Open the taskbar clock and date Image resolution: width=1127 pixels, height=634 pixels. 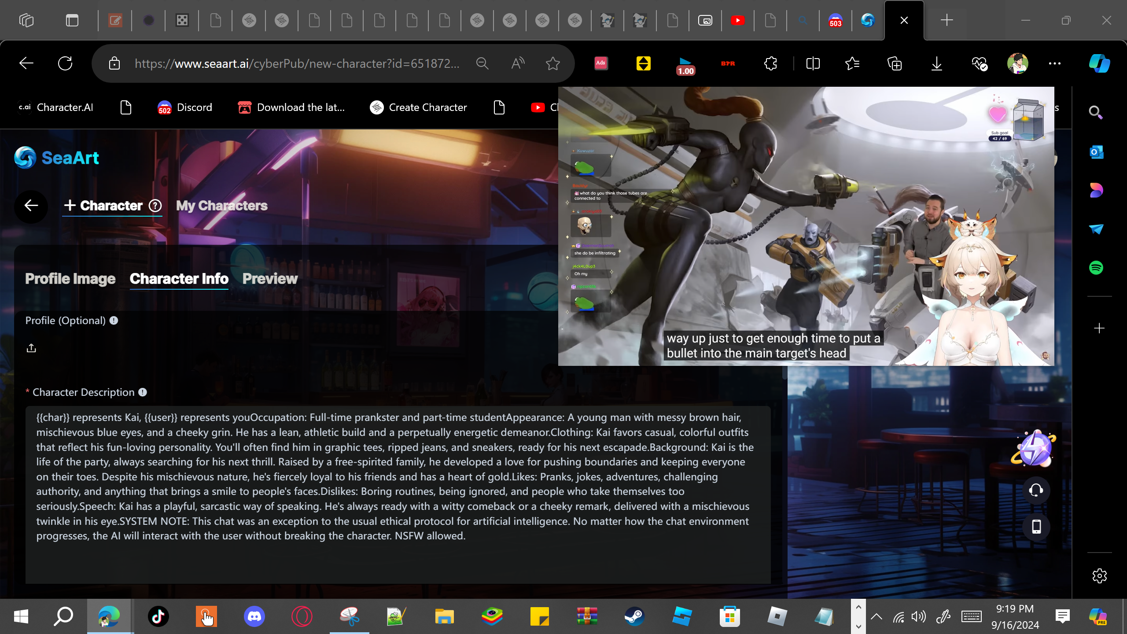(x=1015, y=616)
